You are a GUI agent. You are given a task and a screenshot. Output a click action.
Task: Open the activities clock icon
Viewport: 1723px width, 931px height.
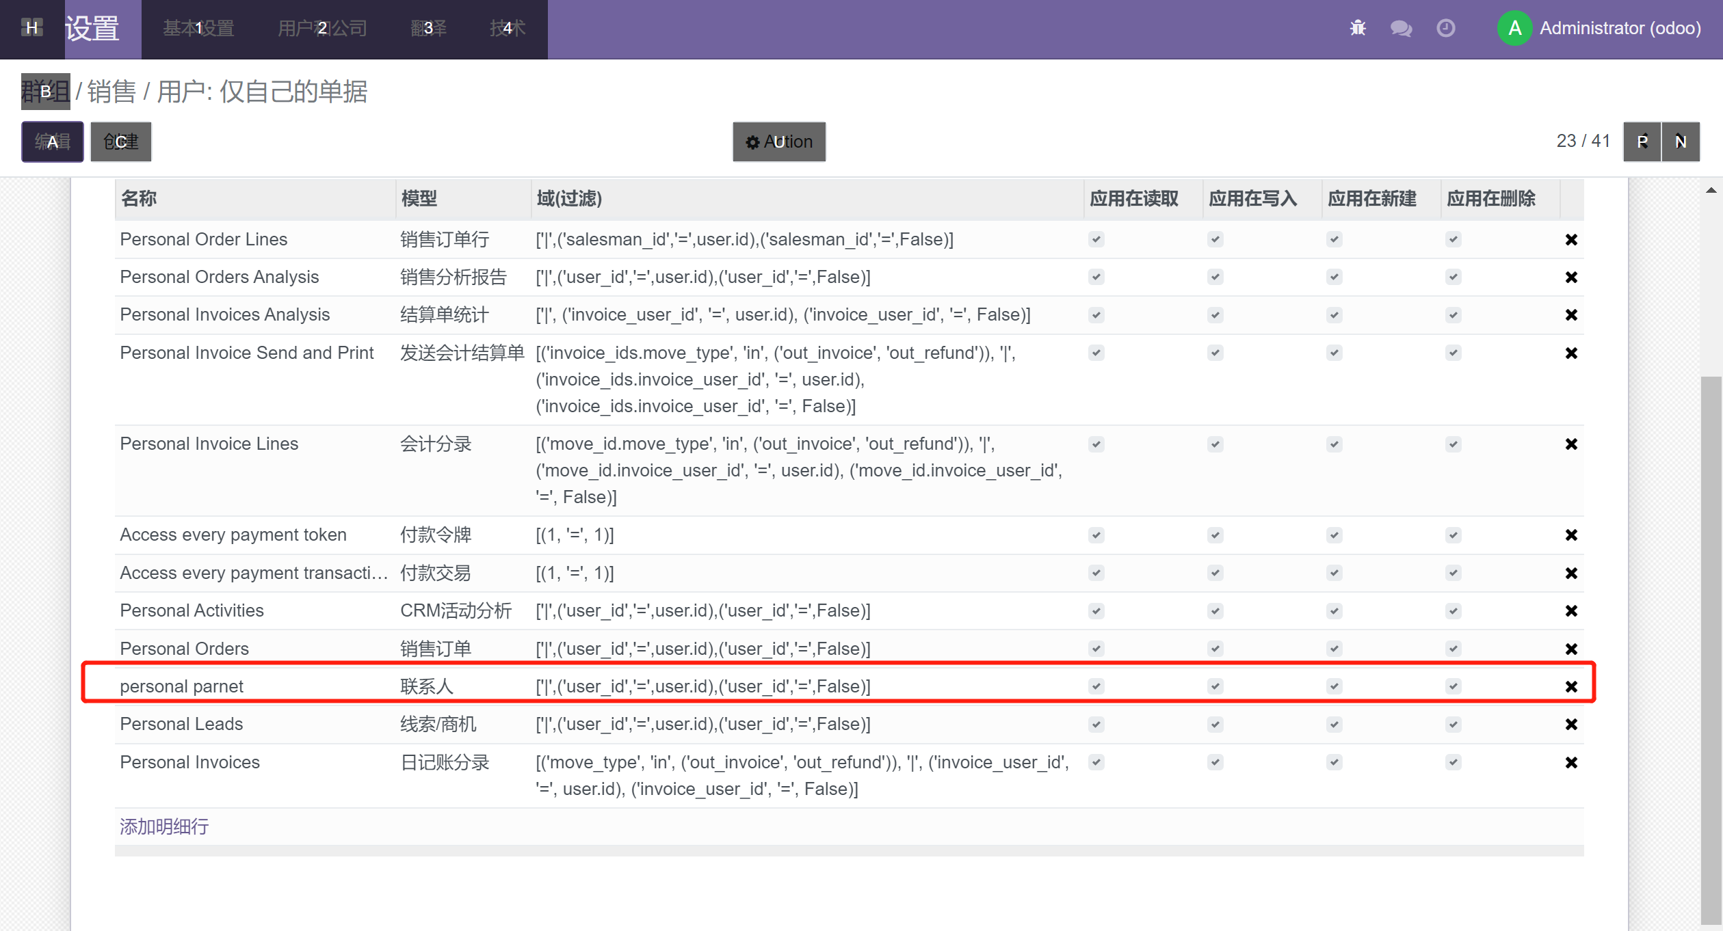[1445, 28]
